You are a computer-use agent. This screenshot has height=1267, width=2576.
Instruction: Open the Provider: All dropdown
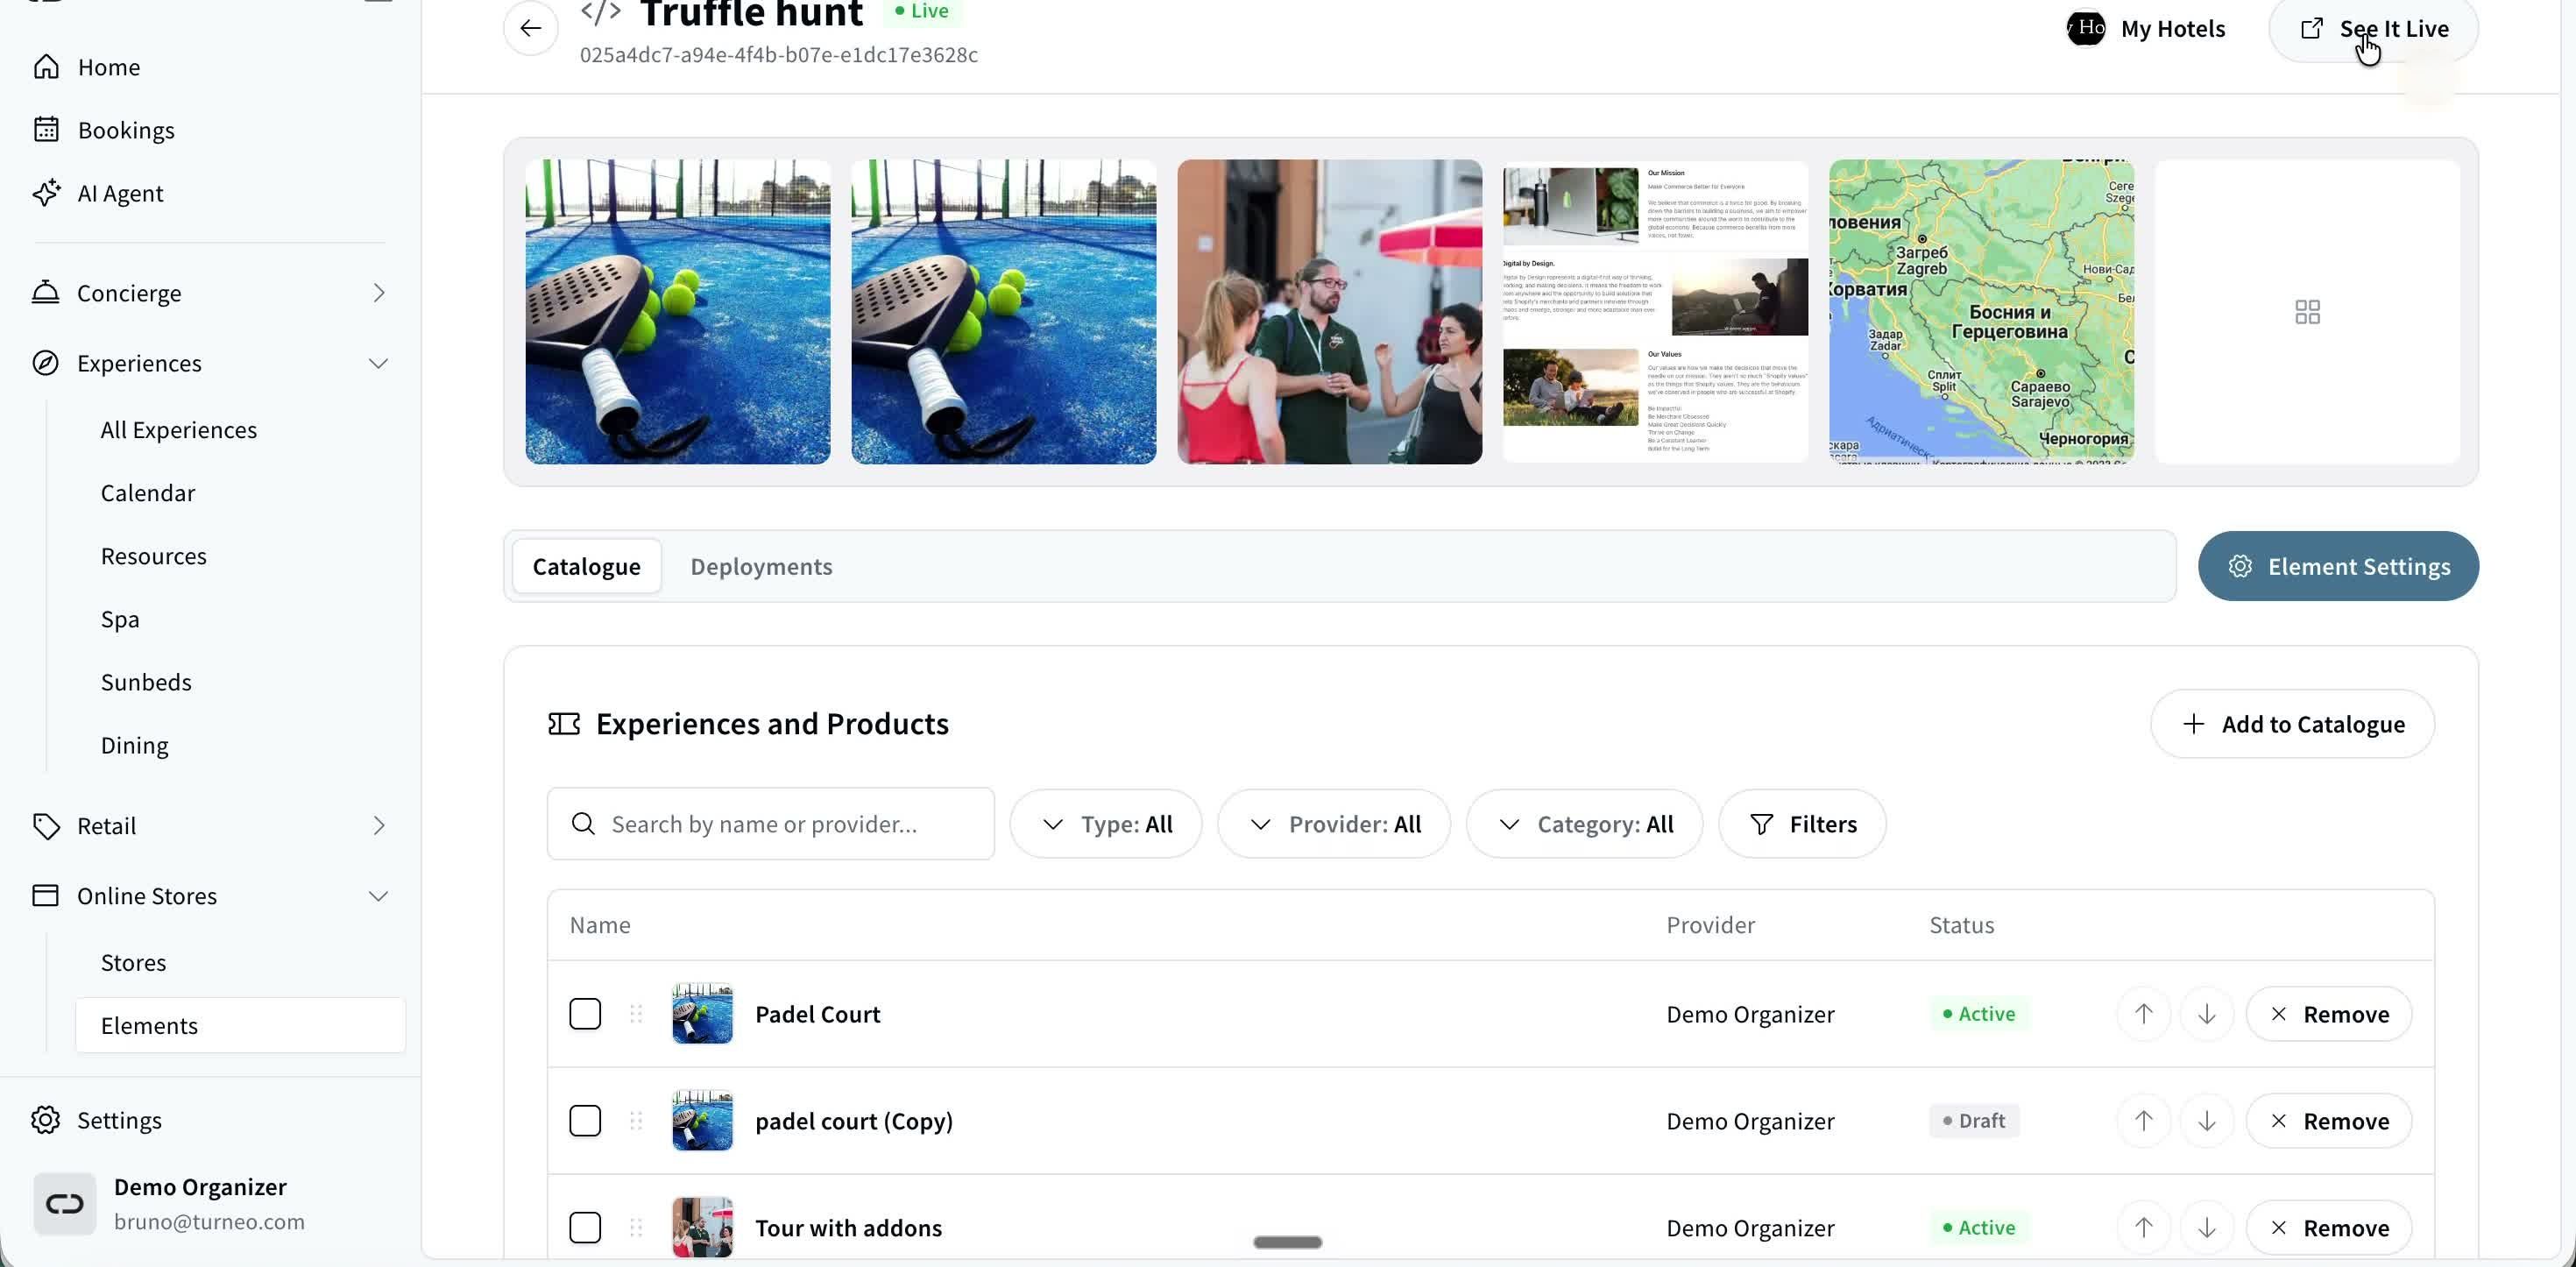pos(1334,824)
